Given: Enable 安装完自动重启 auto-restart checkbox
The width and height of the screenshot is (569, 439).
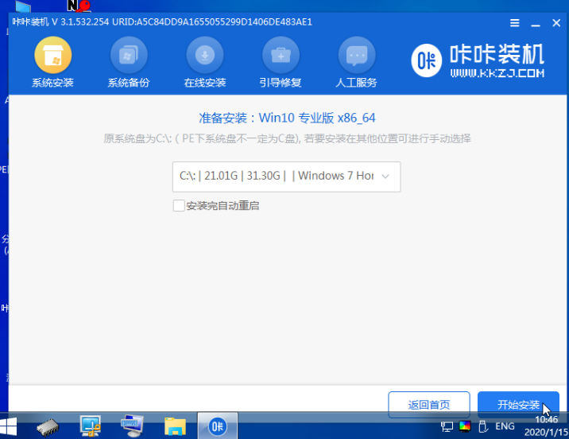Looking at the screenshot, I should (179, 206).
